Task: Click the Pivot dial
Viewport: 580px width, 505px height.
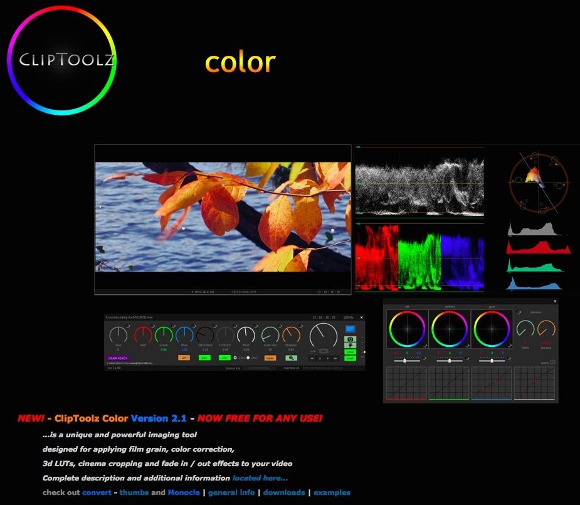Action: (246, 334)
